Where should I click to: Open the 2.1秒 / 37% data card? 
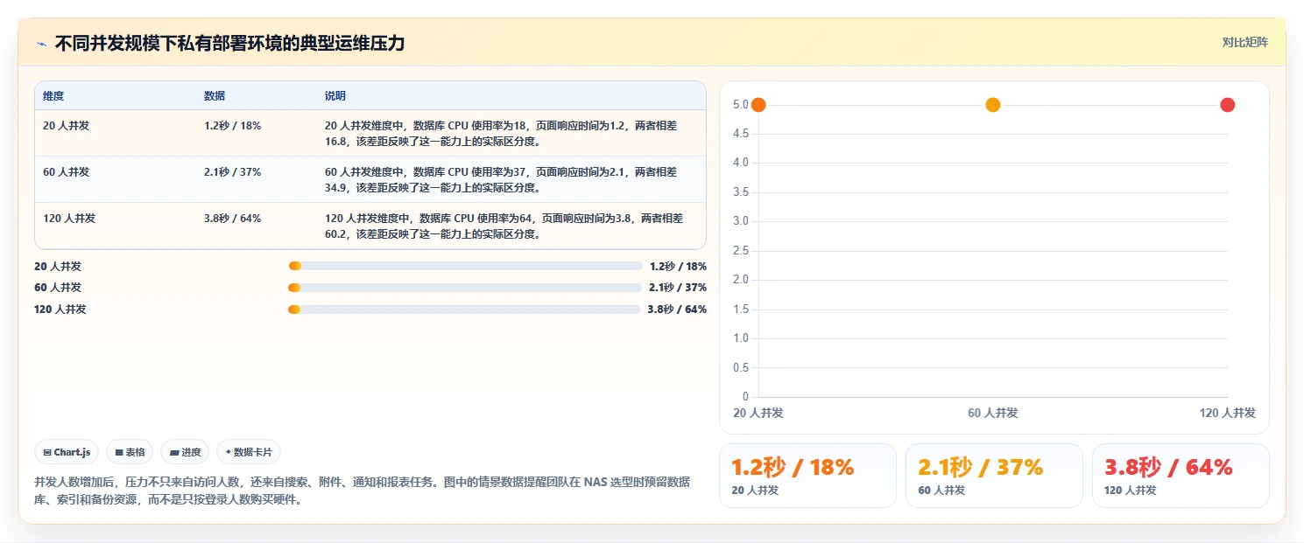994,476
